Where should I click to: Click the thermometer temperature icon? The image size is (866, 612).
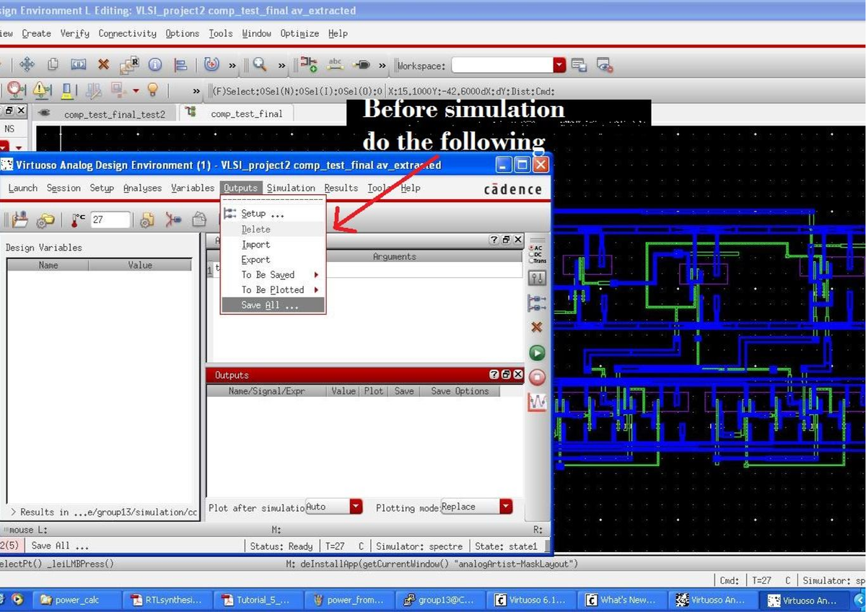pyautogui.click(x=75, y=219)
